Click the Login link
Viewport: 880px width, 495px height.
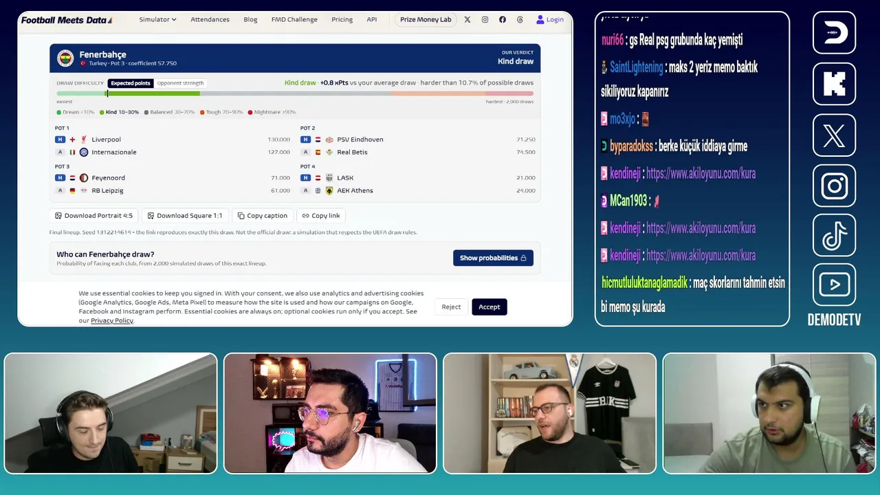tap(550, 20)
